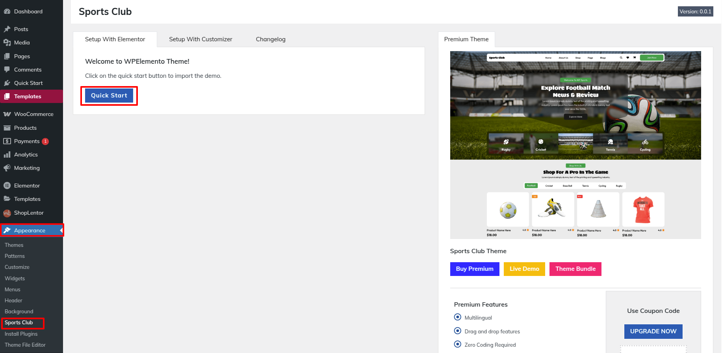Image resolution: width=722 pixels, height=353 pixels.
Task: Click the Comments bubble icon
Action: tap(7, 70)
